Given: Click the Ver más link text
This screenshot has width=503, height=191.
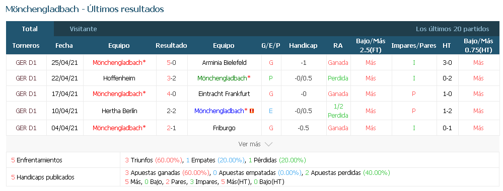Looking at the screenshot, I should click(249, 144).
